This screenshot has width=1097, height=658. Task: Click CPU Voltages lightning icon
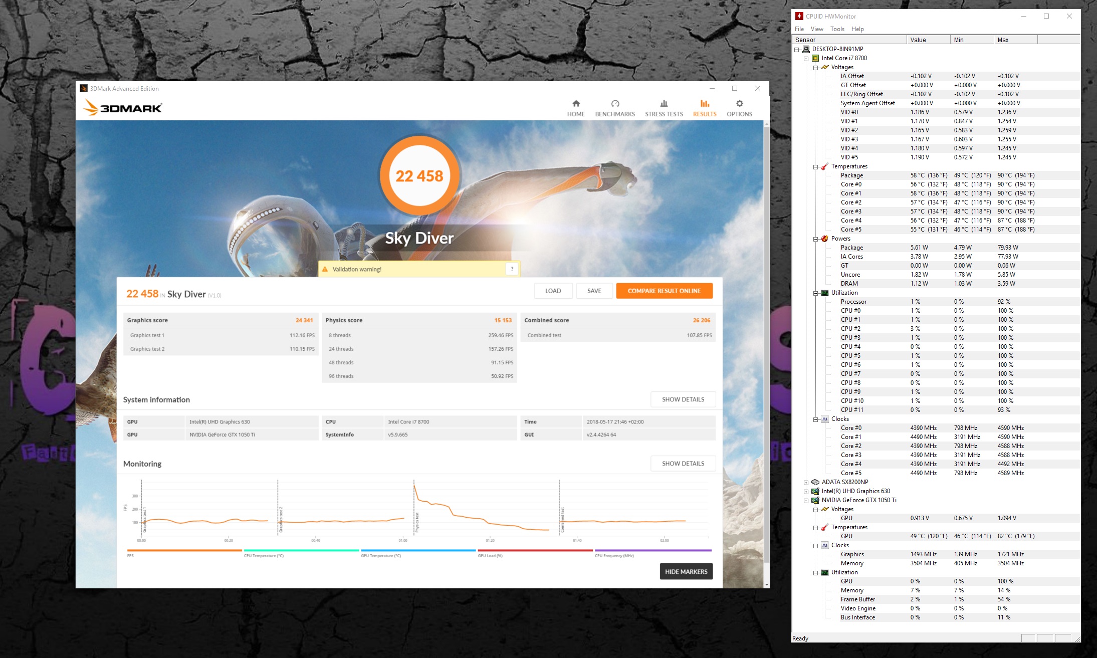[825, 67]
